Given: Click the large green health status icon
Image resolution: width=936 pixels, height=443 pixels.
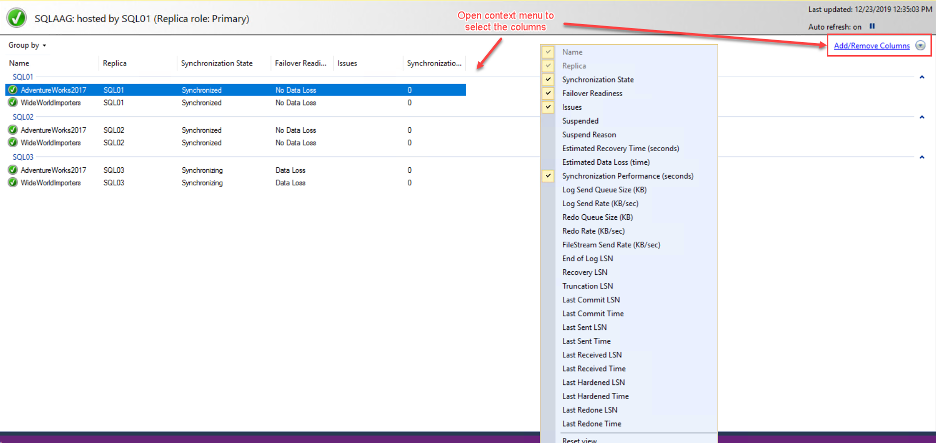Looking at the screenshot, I should click(x=17, y=18).
